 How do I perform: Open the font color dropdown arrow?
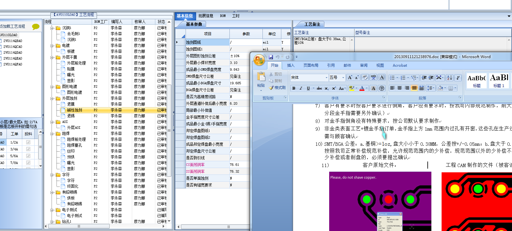[x=367, y=88]
